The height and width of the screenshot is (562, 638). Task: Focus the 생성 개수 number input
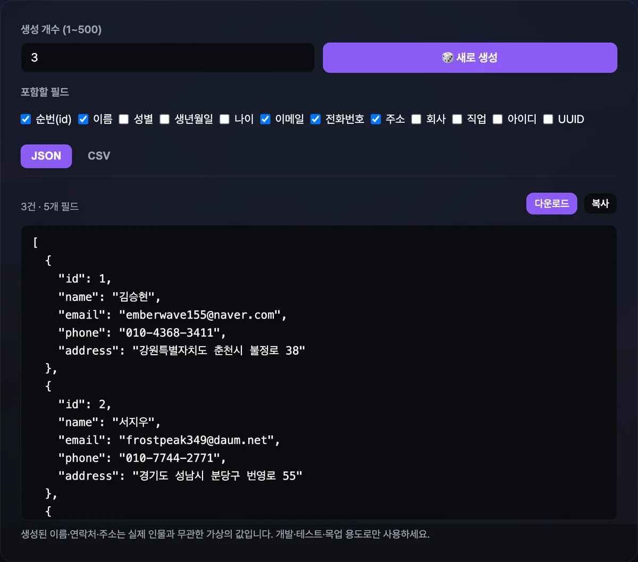(167, 57)
